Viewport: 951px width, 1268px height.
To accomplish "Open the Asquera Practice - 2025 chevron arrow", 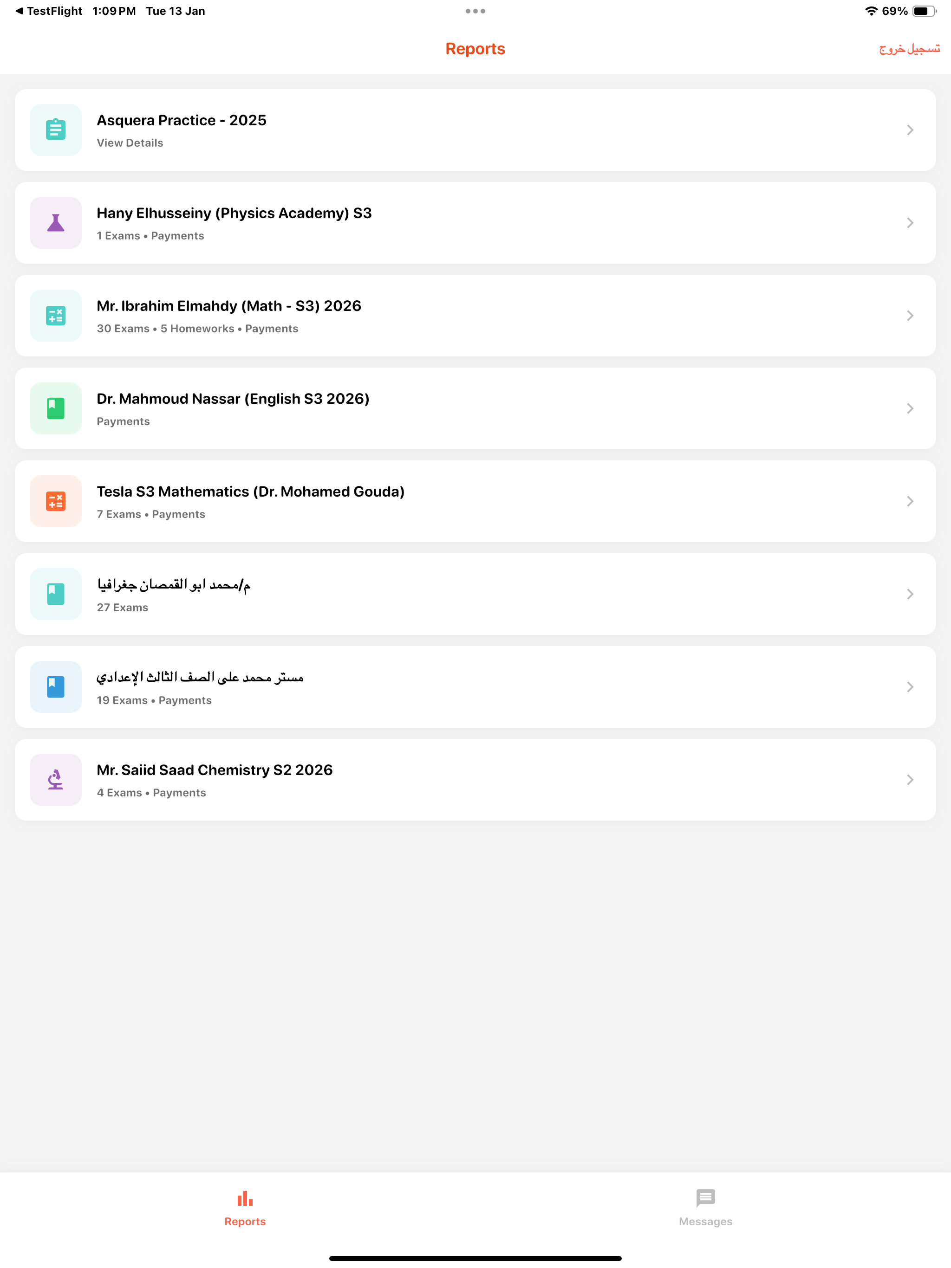I will pos(910,129).
